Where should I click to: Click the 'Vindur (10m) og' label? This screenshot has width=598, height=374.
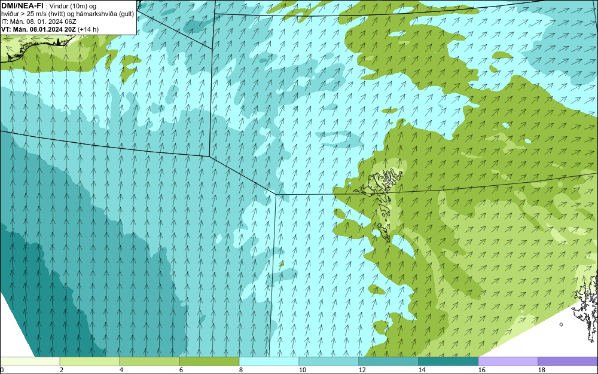(73, 6)
